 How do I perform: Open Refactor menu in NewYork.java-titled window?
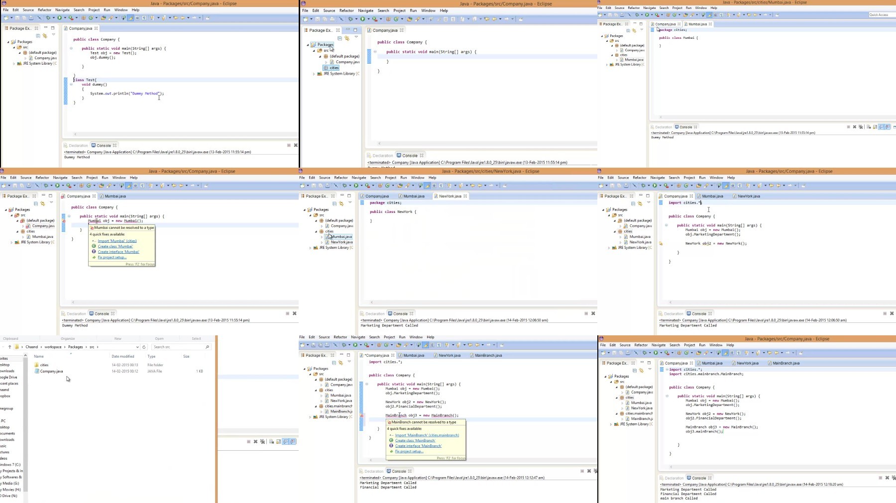click(341, 178)
